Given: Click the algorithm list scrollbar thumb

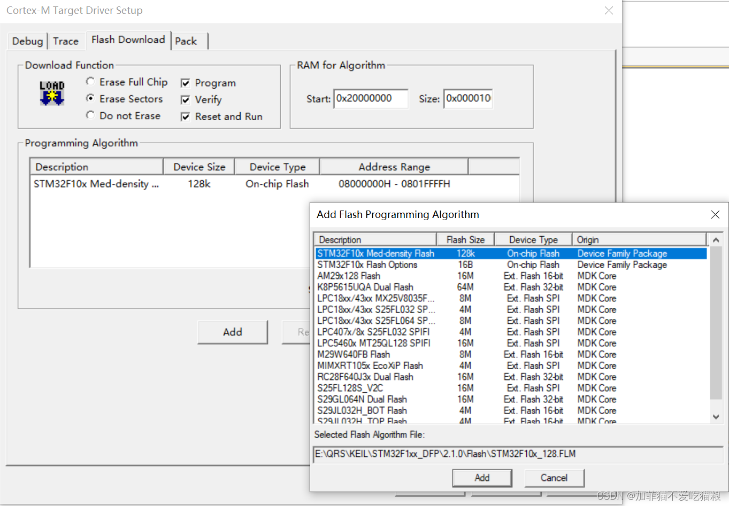Looking at the screenshot, I should (716, 323).
